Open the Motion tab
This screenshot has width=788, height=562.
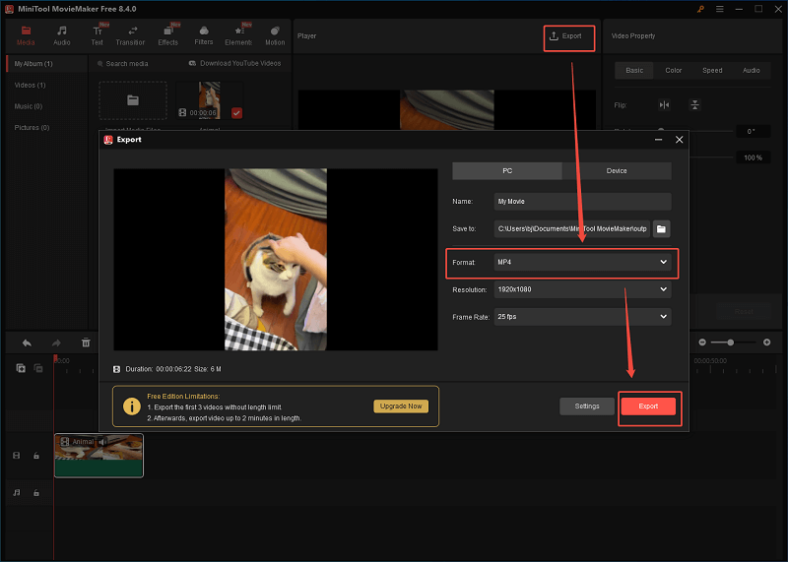(275, 35)
